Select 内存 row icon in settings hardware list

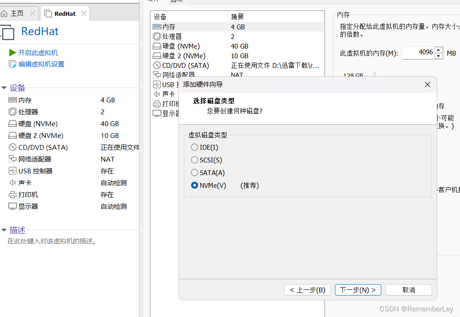[157, 27]
